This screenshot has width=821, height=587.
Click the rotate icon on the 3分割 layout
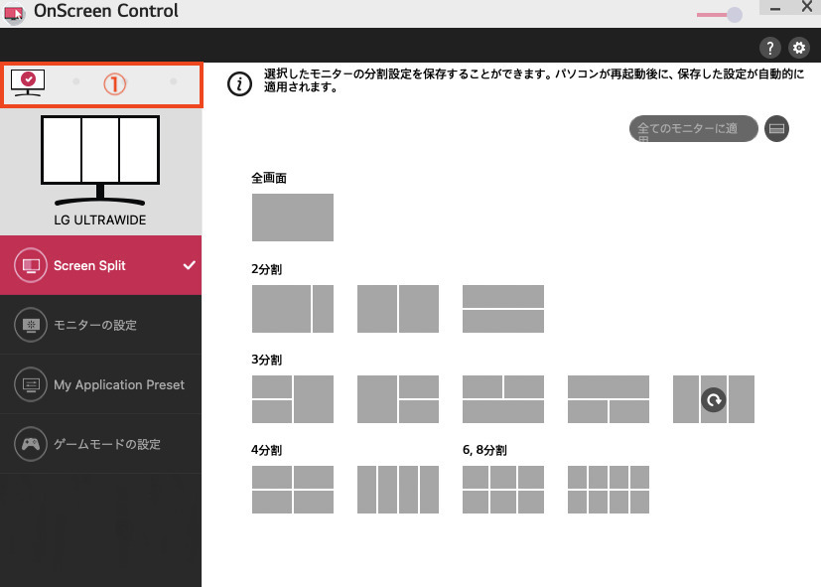pos(713,399)
